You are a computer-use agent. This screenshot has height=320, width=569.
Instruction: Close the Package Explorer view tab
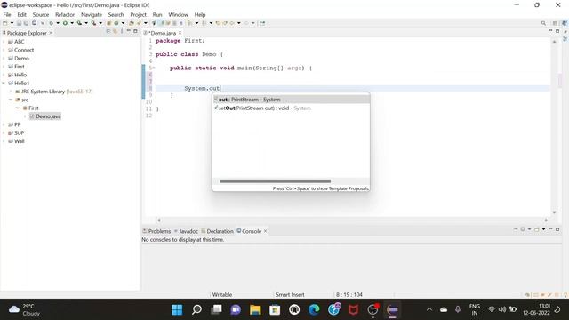51,33
